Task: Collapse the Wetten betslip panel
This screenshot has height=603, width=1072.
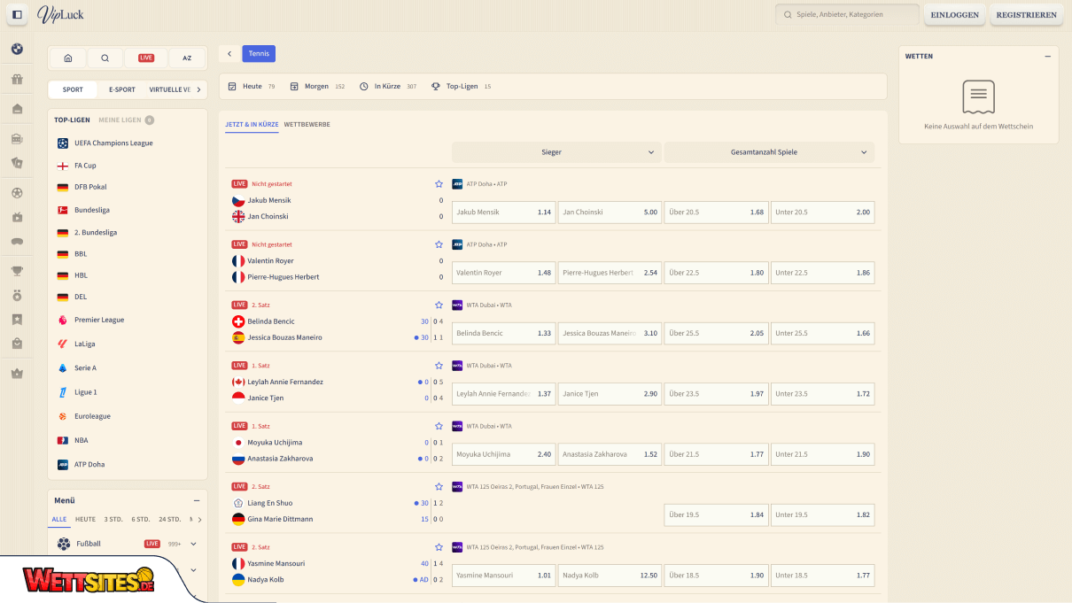Action: click(1047, 57)
